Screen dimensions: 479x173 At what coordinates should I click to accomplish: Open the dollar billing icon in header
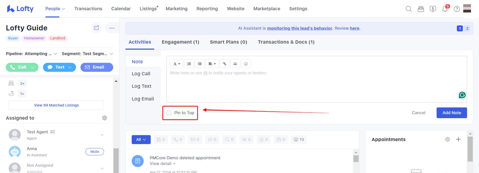433,9
